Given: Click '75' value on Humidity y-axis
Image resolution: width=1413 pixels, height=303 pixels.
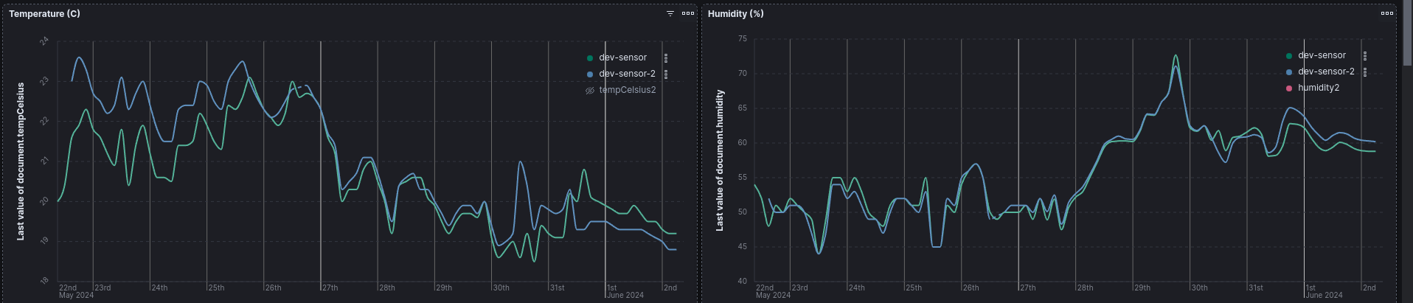Looking at the screenshot, I should [742, 39].
